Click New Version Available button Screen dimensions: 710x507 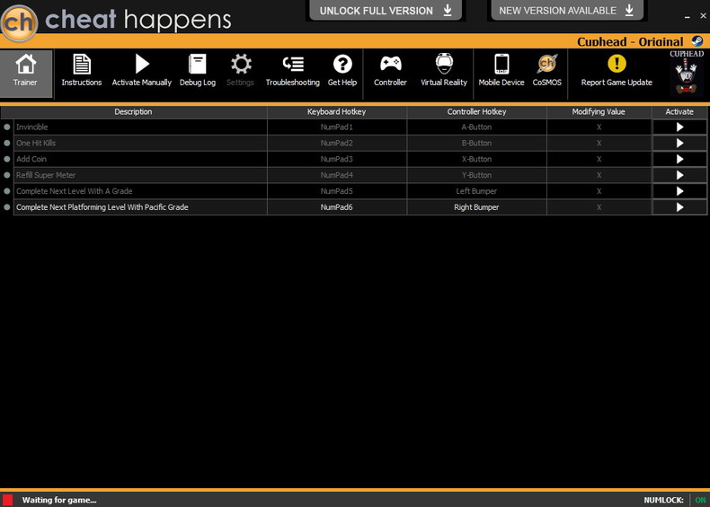(567, 11)
